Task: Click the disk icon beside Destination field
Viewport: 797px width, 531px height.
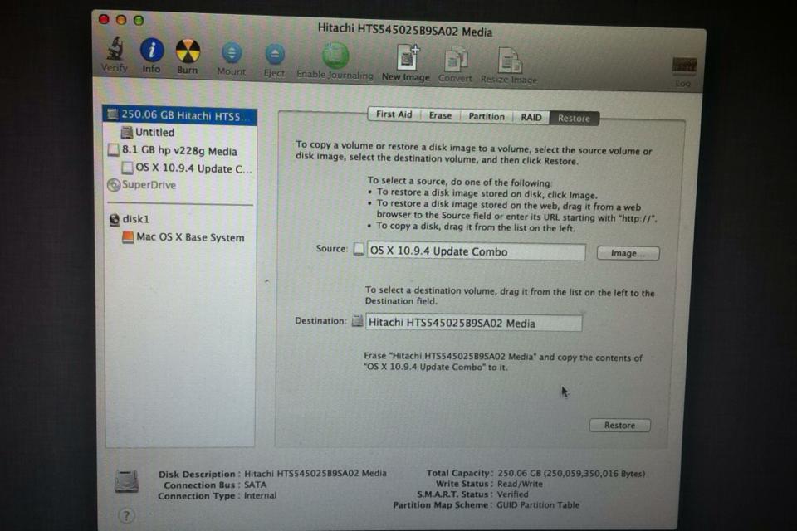Action: pyautogui.click(x=357, y=321)
